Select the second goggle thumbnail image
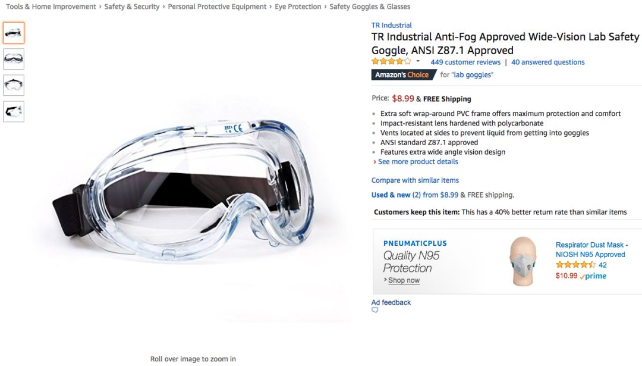The image size is (642, 366). tap(14, 59)
